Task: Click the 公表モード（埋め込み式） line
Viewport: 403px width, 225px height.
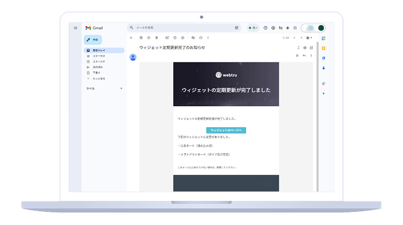Action: [x=196, y=146]
